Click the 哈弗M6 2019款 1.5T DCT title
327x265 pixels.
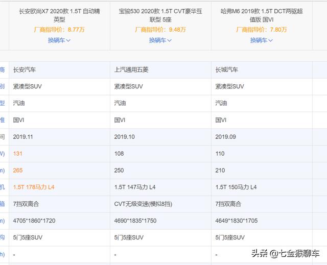click(x=262, y=15)
